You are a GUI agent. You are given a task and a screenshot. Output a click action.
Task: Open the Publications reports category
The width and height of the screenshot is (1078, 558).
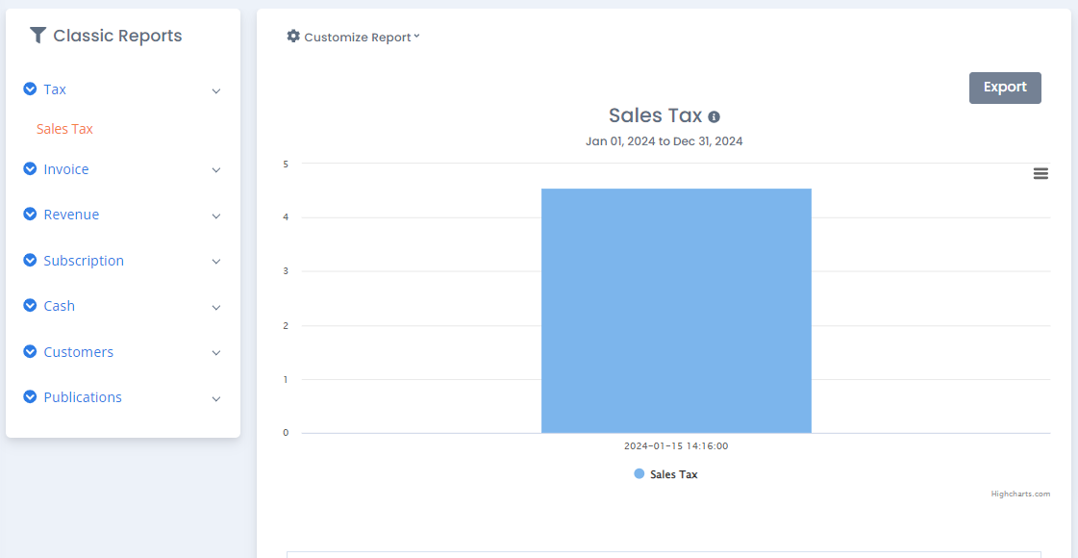point(83,397)
